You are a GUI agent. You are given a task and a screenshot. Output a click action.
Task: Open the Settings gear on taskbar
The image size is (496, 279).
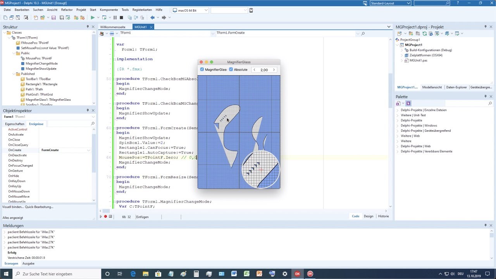click(x=285, y=274)
